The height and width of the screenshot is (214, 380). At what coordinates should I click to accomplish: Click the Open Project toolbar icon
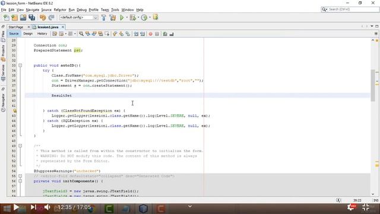point(23,17)
